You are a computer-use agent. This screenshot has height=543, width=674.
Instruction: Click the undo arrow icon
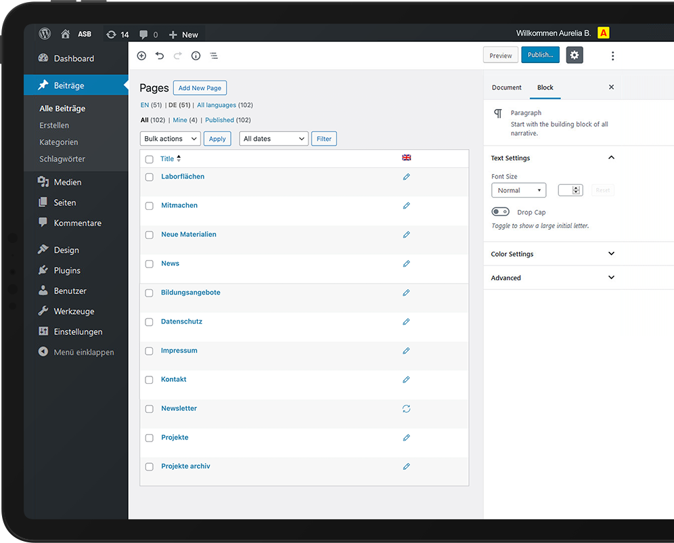click(x=160, y=56)
